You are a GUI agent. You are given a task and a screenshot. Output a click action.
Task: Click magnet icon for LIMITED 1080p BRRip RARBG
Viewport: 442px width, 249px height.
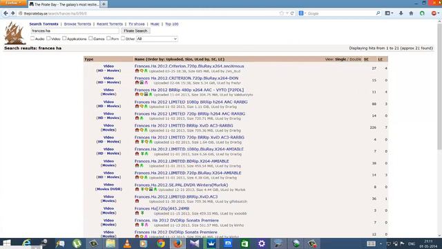[137, 107]
